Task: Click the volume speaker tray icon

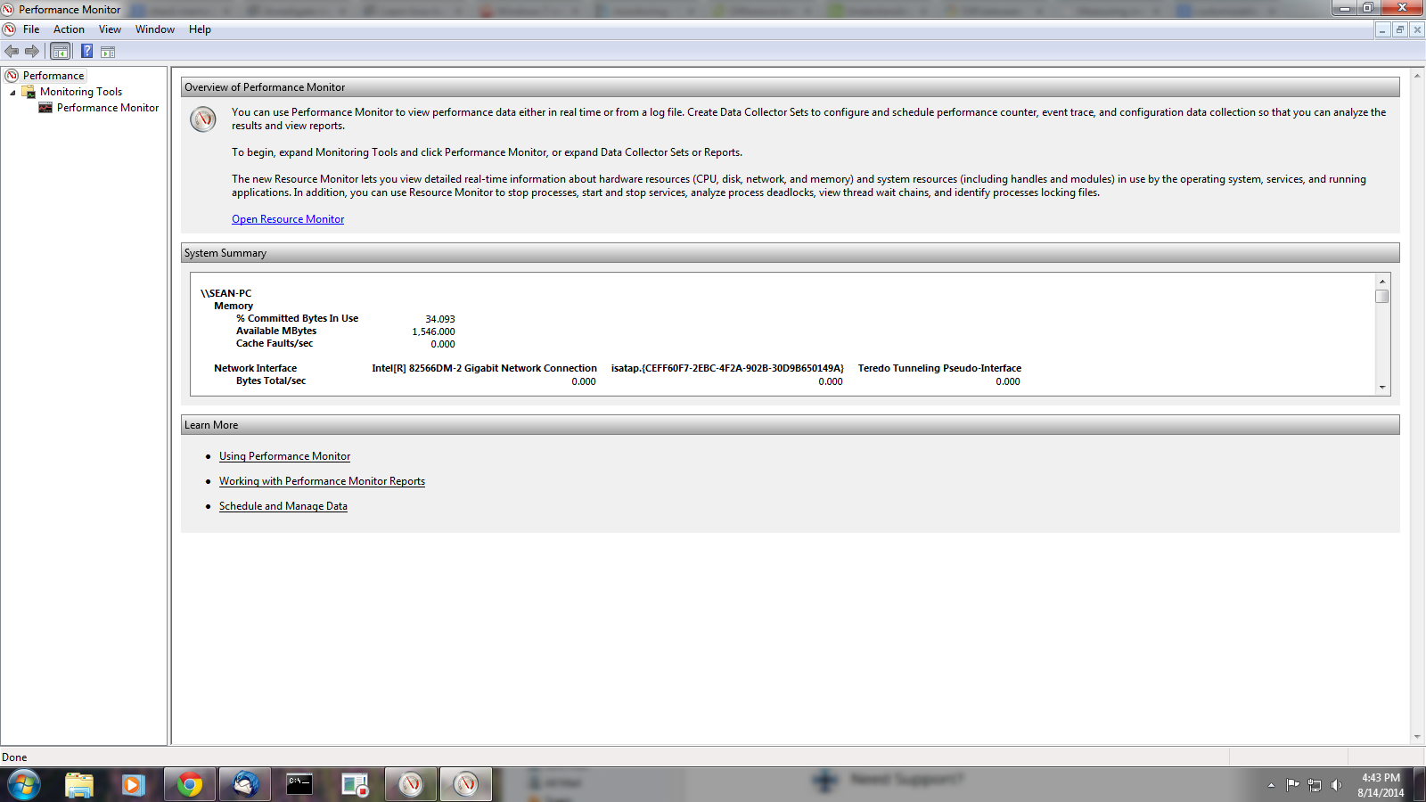Action: (1336, 785)
